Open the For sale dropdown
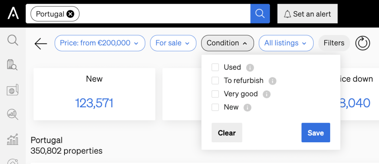 173,43
